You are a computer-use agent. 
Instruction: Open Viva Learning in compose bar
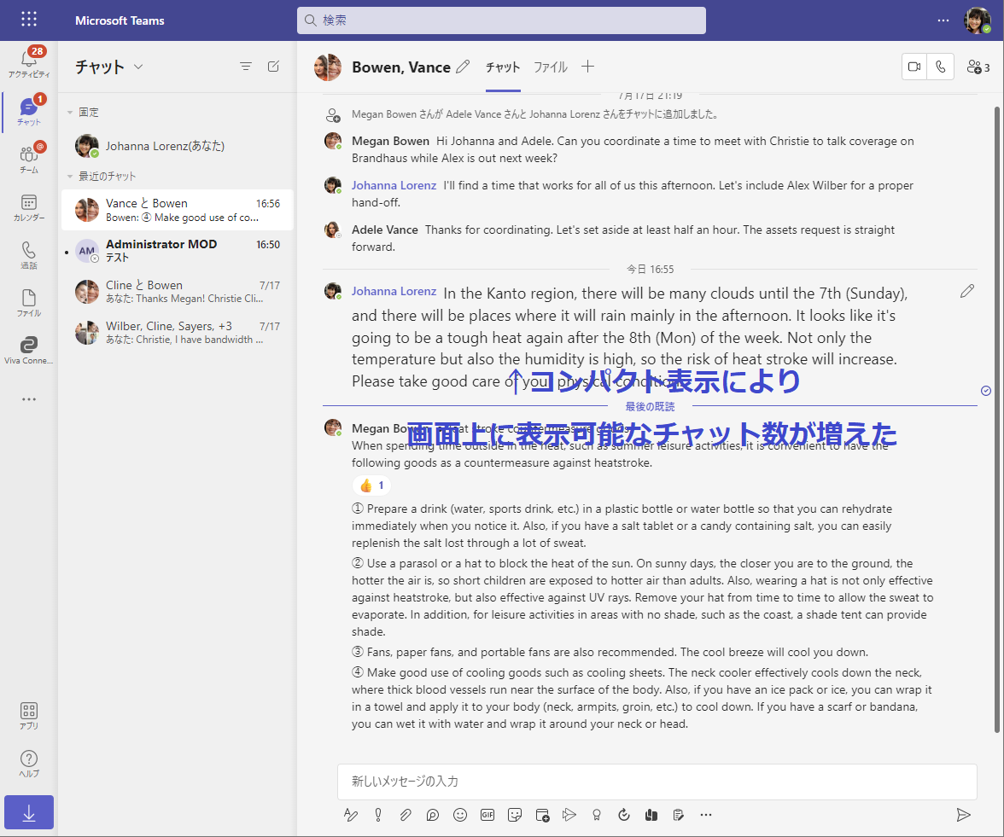click(651, 815)
